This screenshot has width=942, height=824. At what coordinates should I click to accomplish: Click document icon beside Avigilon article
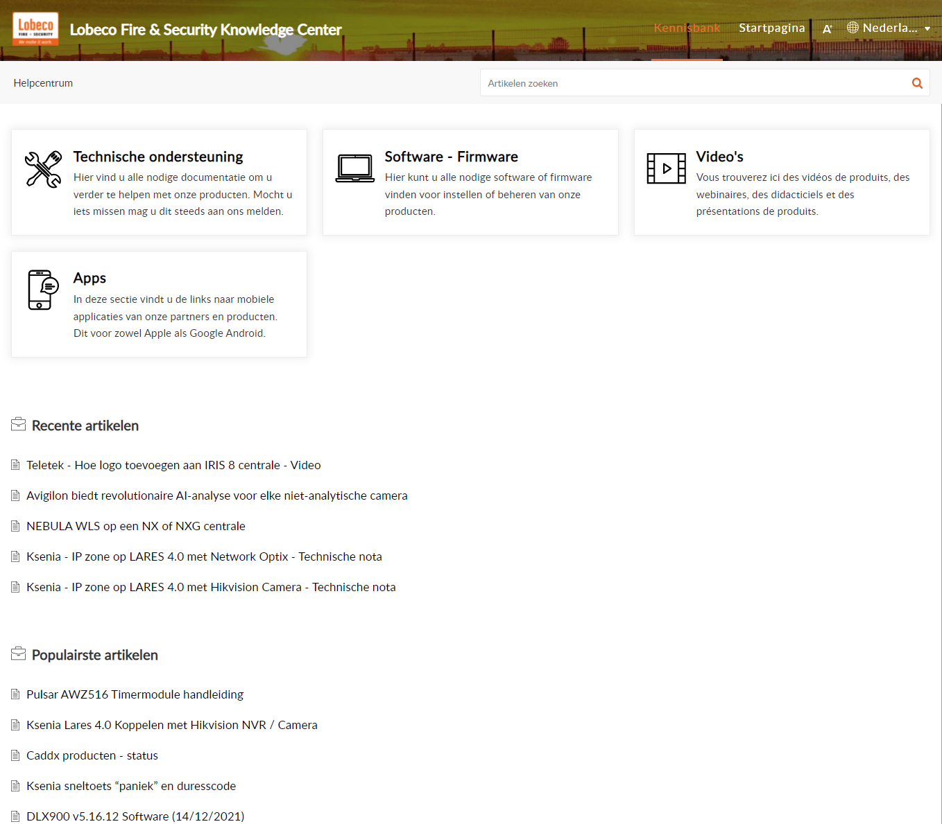(x=15, y=496)
